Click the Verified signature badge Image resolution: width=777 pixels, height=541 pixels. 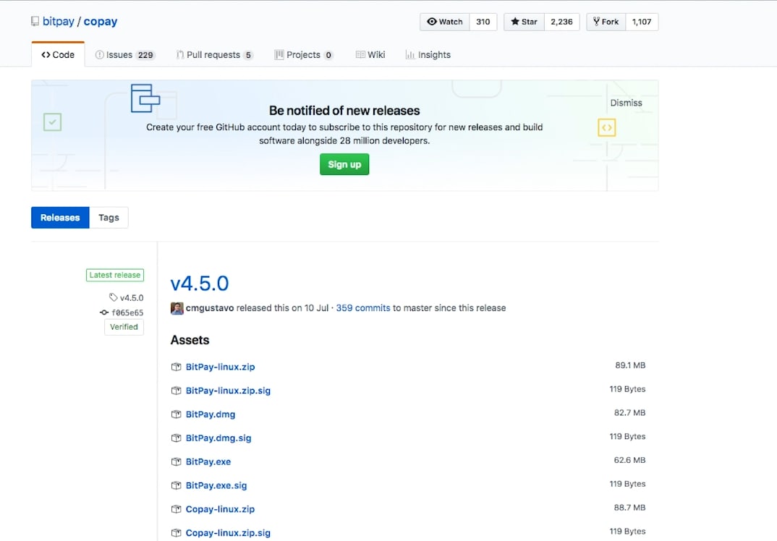(124, 327)
